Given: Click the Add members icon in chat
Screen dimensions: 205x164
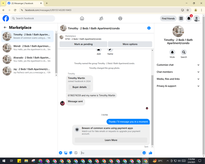Looking at the screenshot, I should pyautogui.click(x=99, y=50).
